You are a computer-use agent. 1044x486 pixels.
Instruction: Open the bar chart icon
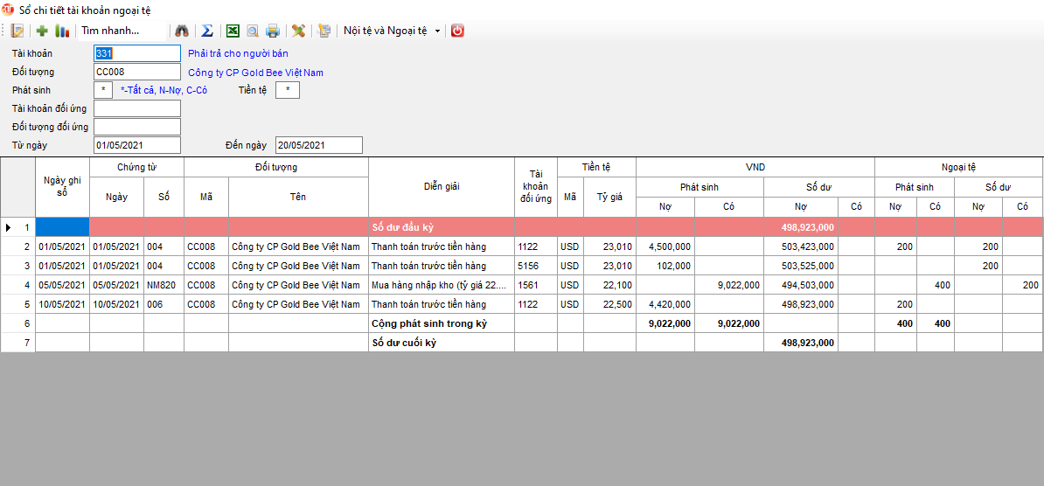click(62, 31)
